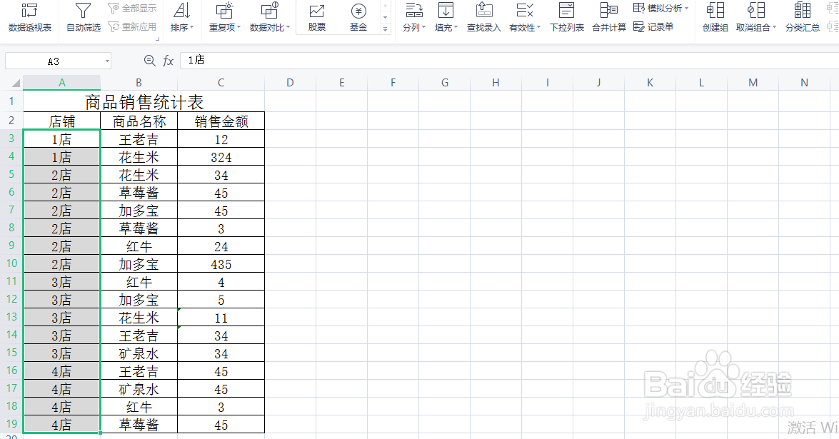Expand the 分列 dropdown arrow
The height and width of the screenshot is (439, 839).
coord(423,27)
